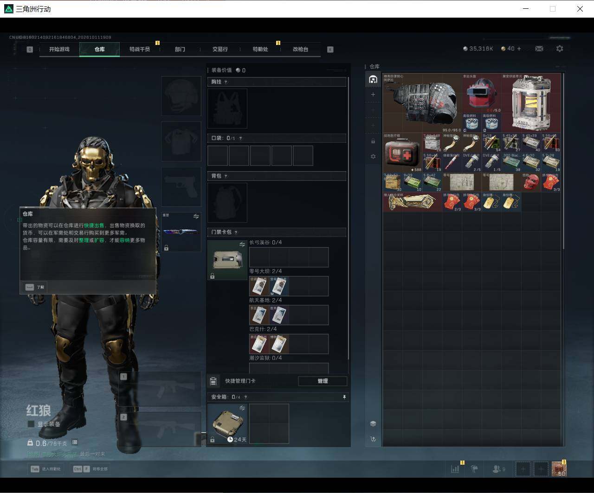Open the weight details list icon
Screen dimensions: 594x493
(75, 442)
